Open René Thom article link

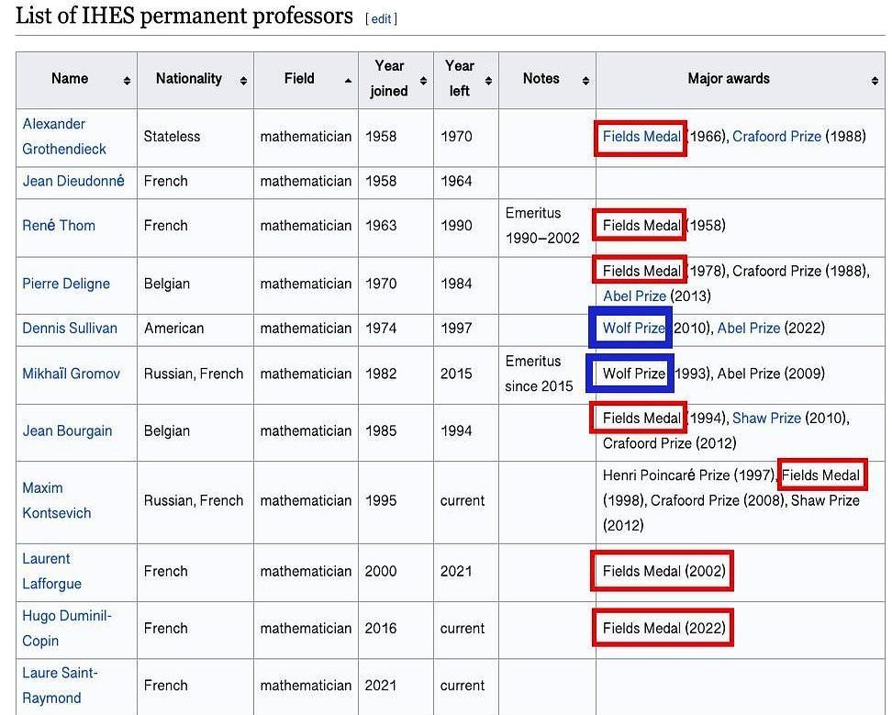point(59,225)
